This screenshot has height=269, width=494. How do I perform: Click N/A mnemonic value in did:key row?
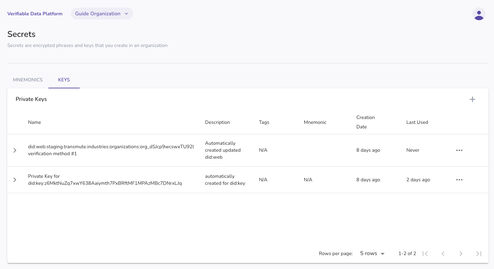(x=308, y=180)
